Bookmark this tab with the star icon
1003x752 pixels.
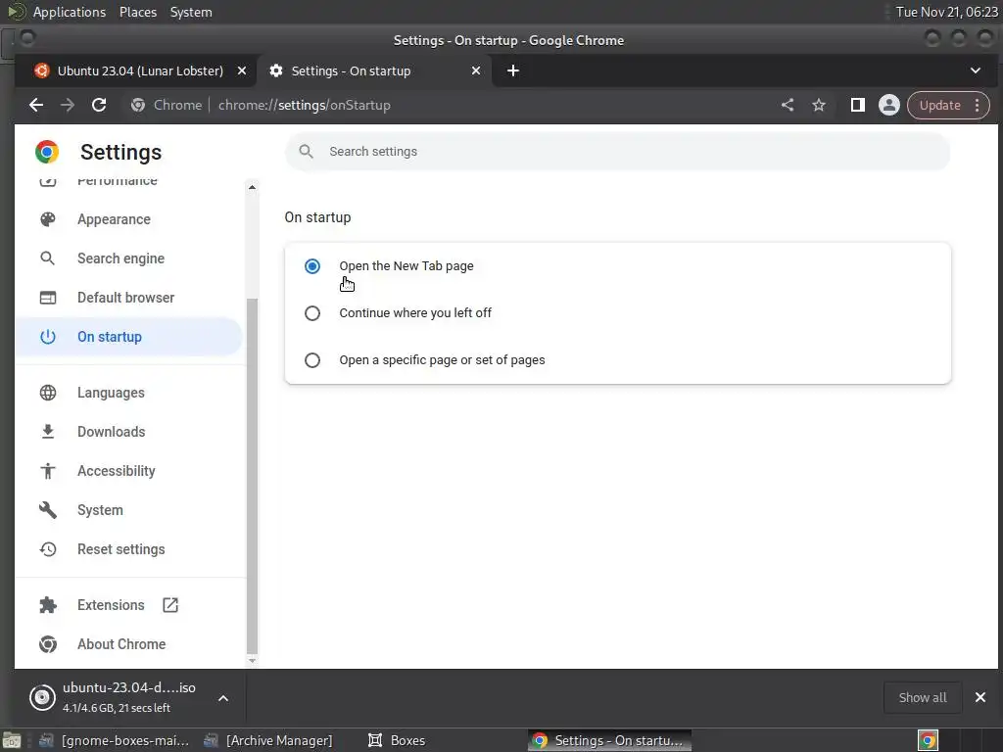(x=819, y=105)
